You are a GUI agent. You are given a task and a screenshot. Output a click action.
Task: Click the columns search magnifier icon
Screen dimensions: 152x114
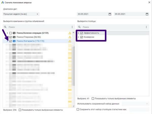(x=79, y=27)
